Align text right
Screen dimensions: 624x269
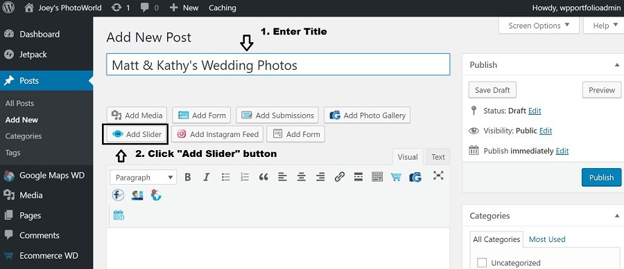(320, 177)
